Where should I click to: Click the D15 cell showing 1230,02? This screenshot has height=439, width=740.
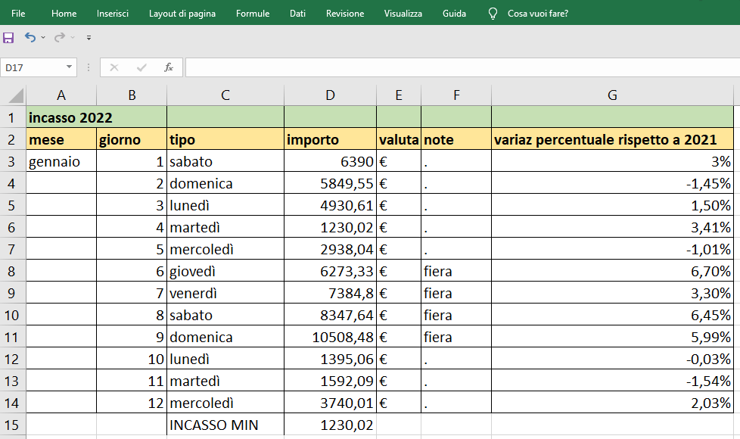[331, 425]
